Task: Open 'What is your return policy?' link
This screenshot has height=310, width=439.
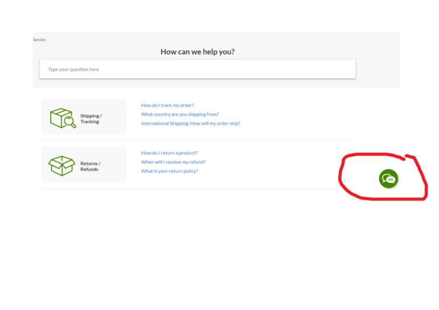Action: click(169, 172)
